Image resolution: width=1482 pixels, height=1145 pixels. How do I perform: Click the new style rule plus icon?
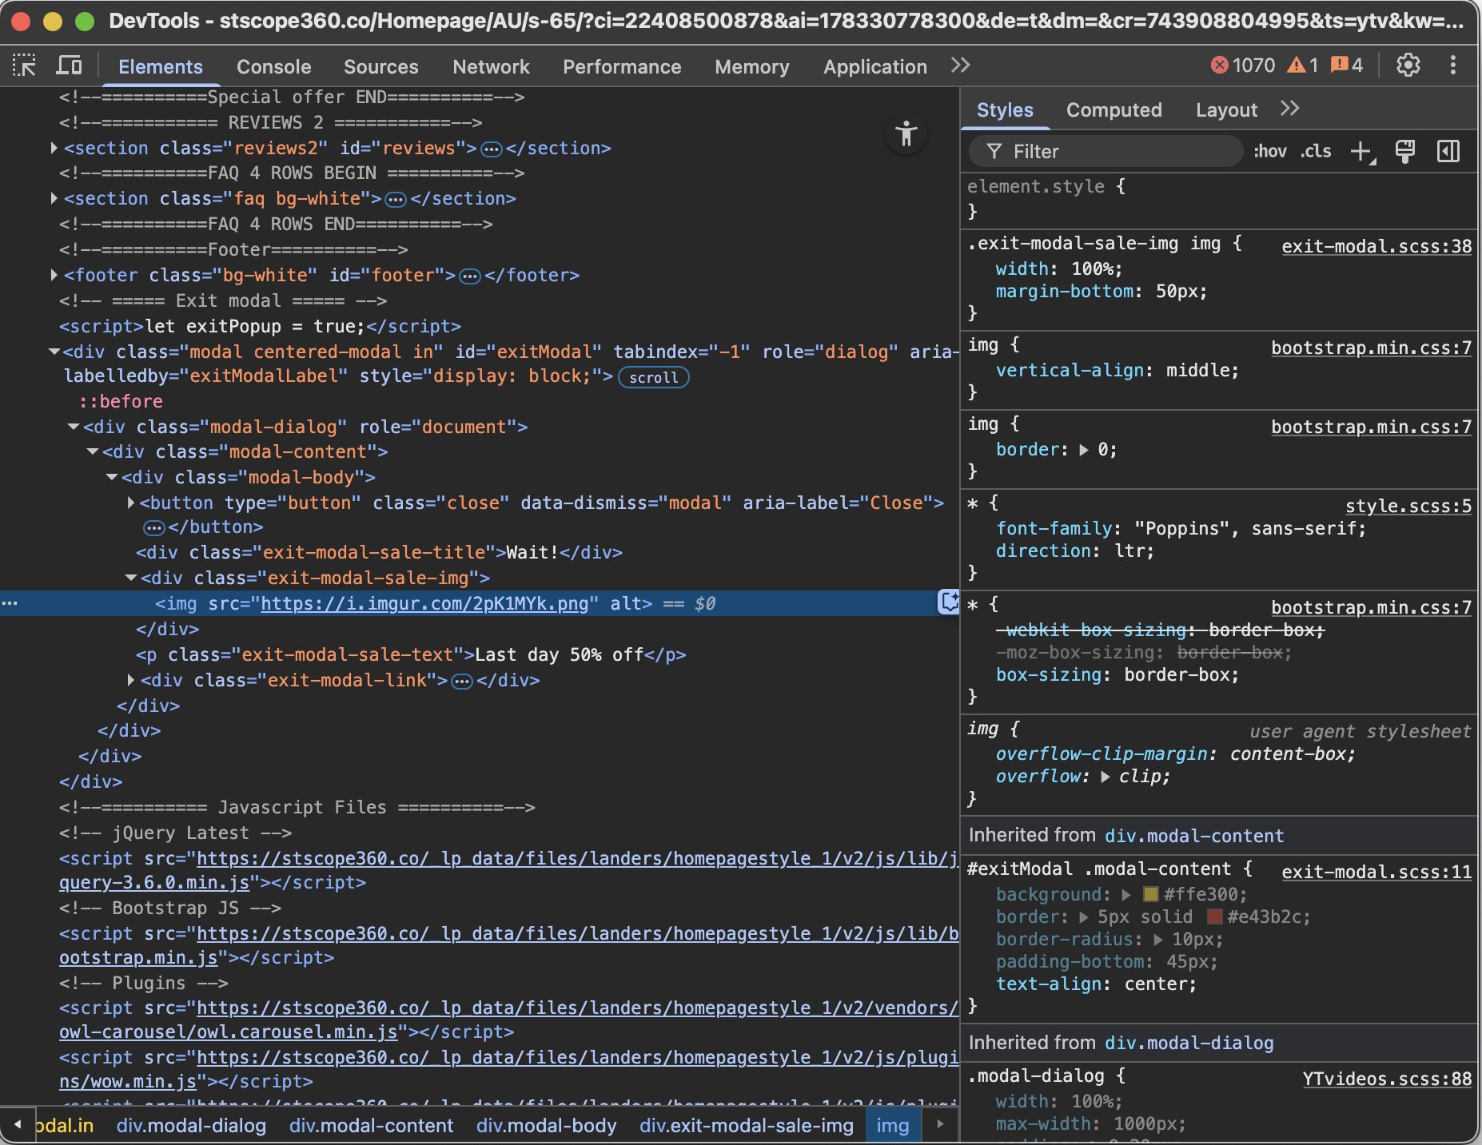click(x=1361, y=151)
